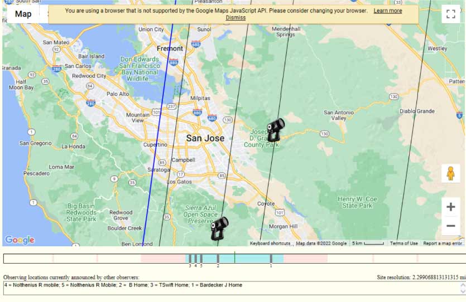Click the observer list scrollbar arrows
This screenshot has height=302, width=466.
(463, 288)
